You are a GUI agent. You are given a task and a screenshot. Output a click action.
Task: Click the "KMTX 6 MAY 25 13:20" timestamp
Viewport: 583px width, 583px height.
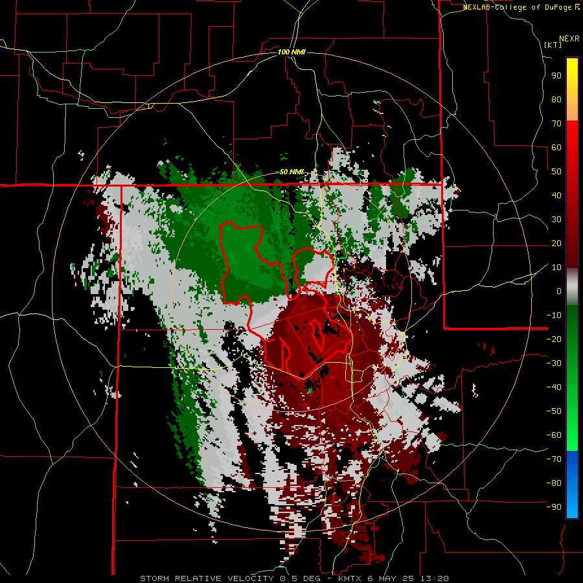[393, 578]
